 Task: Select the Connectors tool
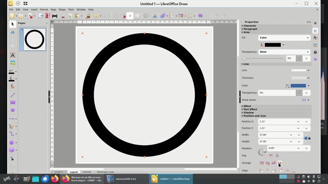point(11,134)
